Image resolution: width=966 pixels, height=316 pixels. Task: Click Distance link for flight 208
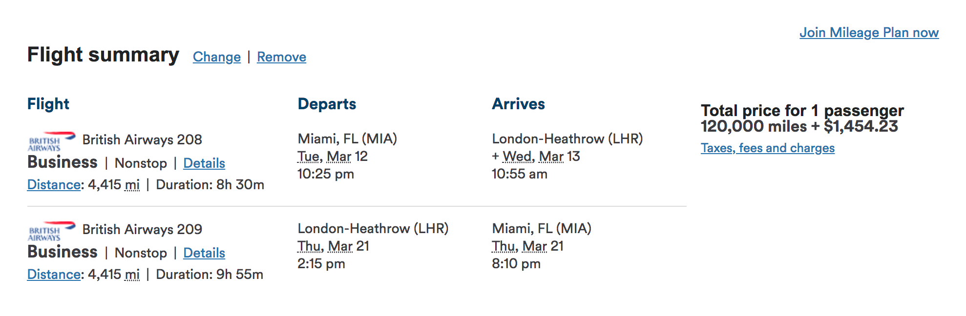click(x=54, y=185)
